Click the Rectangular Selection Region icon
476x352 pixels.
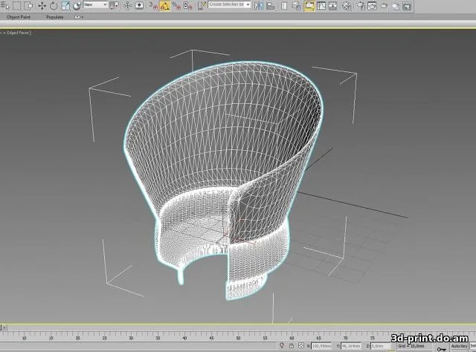[x=16, y=5]
